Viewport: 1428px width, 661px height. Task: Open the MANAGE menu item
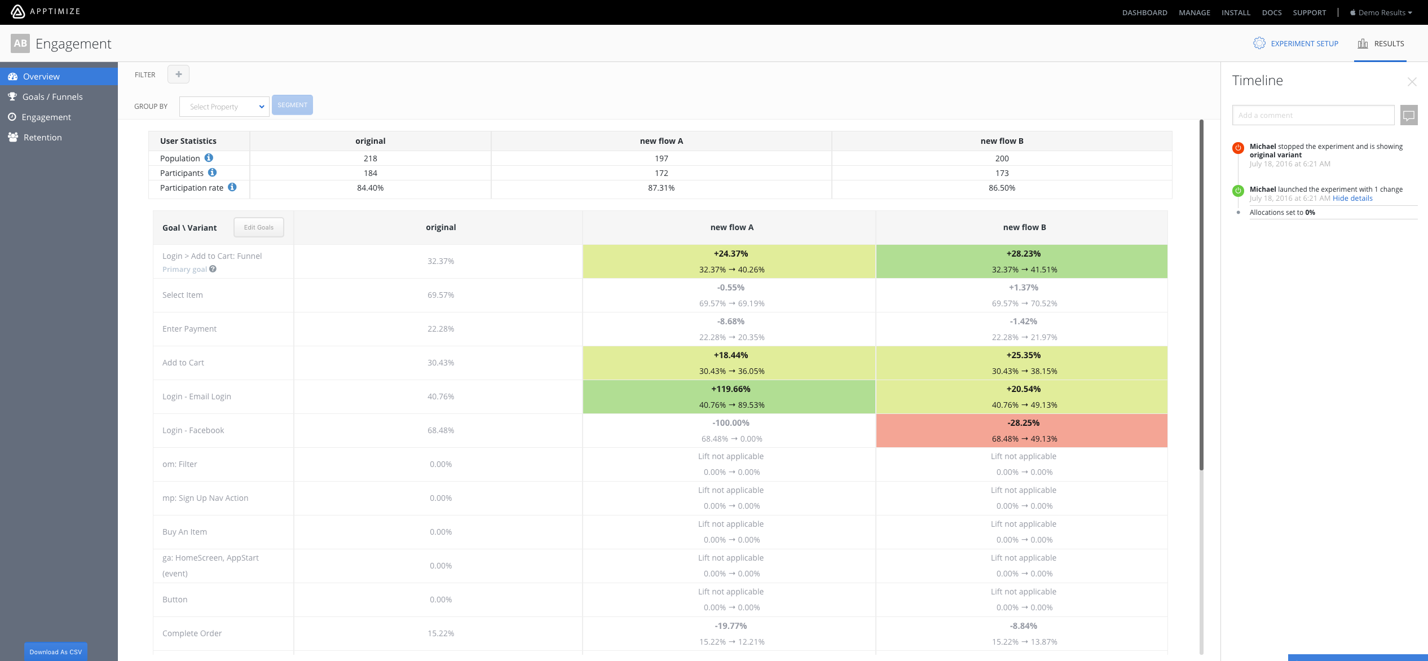pyautogui.click(x=1193, y=12)
